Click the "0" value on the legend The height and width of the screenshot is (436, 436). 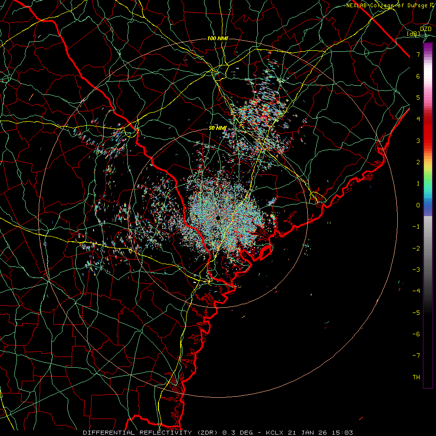pyautogui.click(x=418, y=205)
